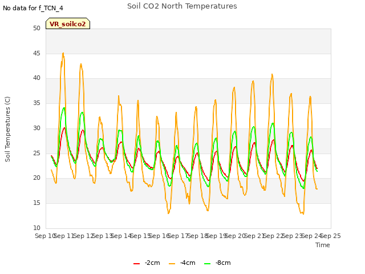Click the 'No data for f_TCN_4' message
Screen dimensions: 365x274
pos(33,8)
